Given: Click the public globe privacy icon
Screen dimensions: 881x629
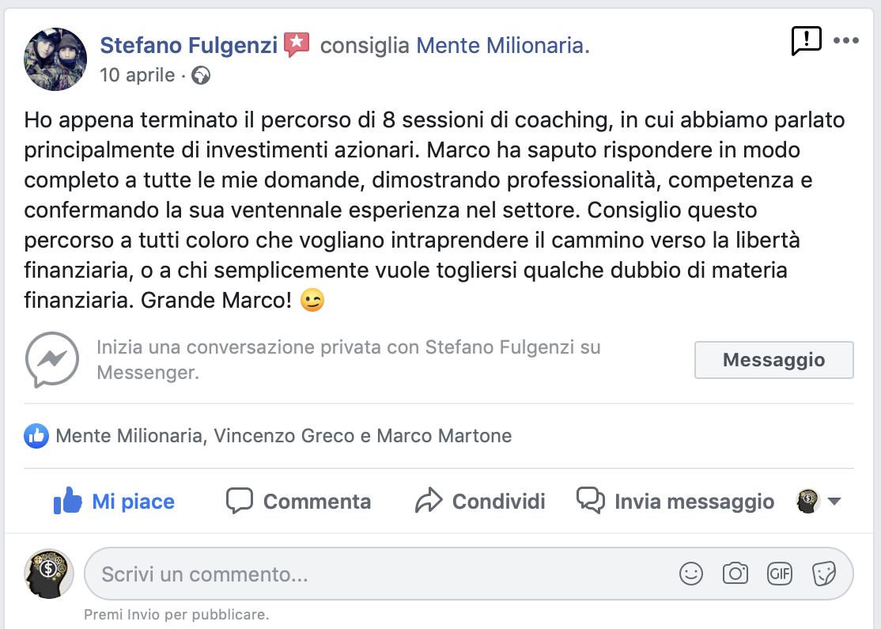Looking at the screenshot, I should [201, 76].
